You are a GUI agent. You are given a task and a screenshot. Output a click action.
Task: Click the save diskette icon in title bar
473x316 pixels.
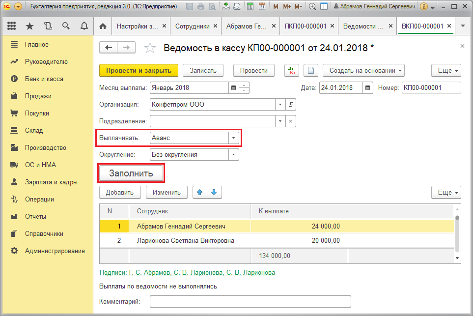[190, 6]
